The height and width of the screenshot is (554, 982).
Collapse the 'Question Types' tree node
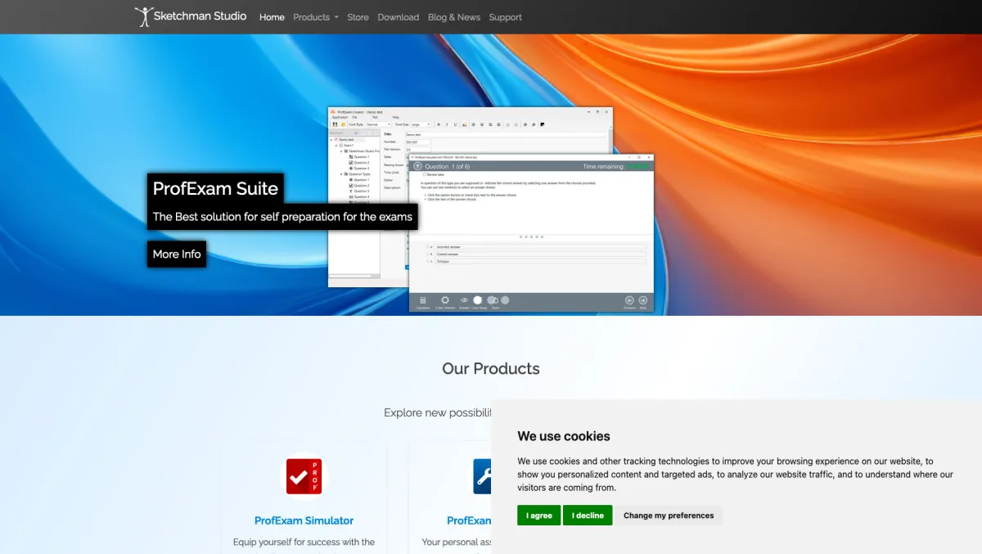click(341, 174)
